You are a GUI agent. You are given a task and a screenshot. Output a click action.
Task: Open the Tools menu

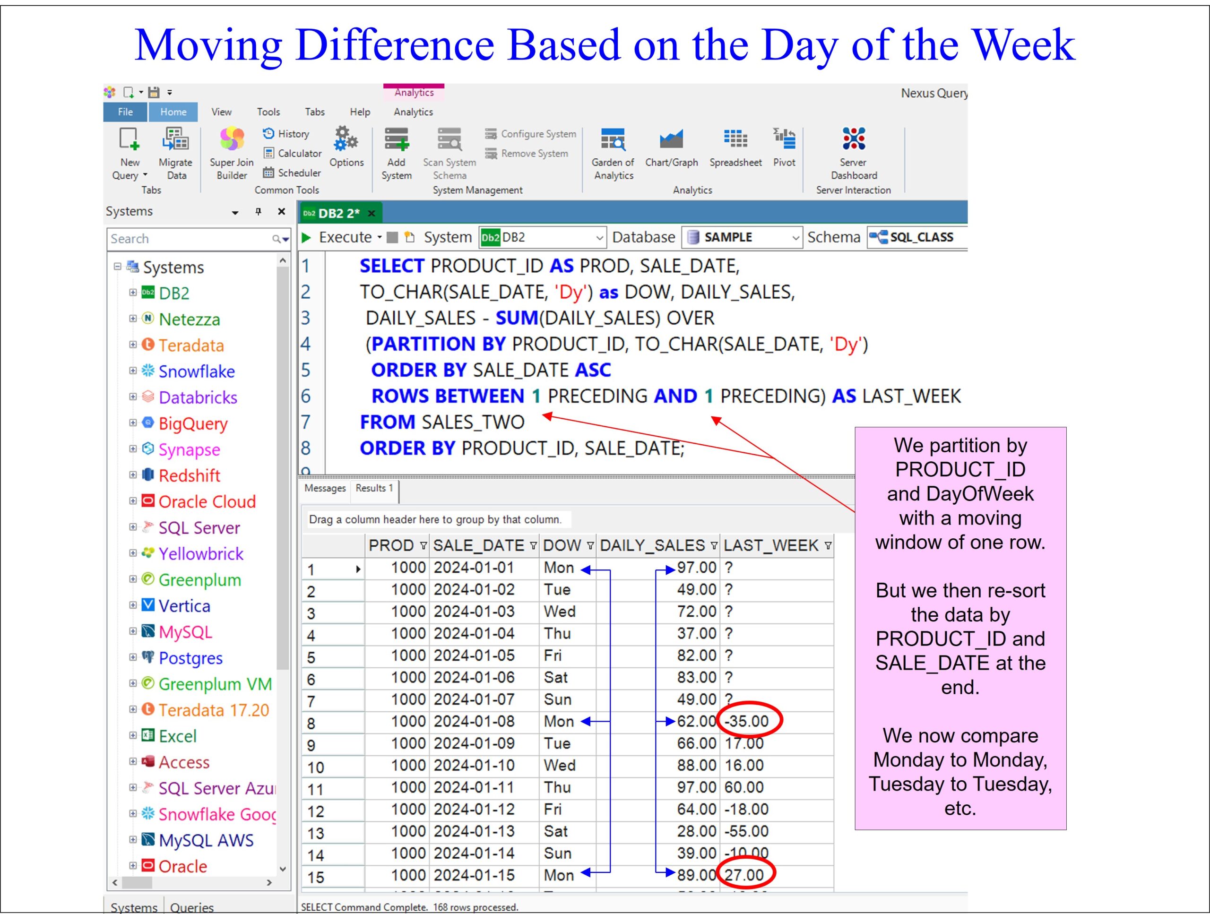click(268, 112)
